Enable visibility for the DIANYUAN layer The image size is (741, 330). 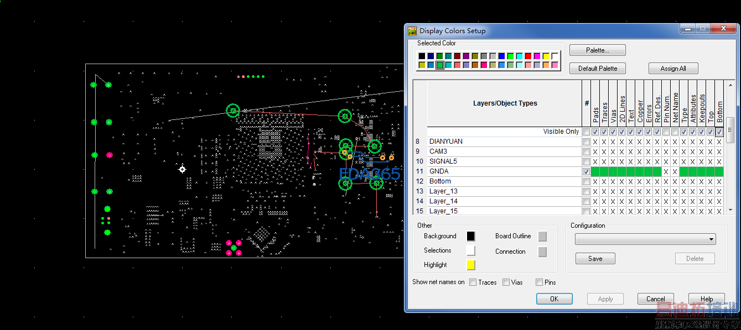[x=586, y=142]
